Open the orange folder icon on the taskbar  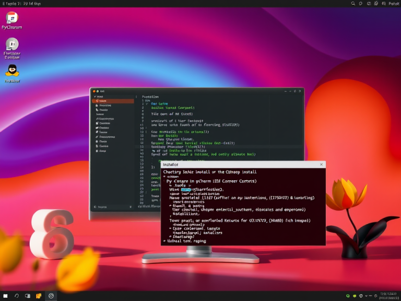point(39,296)
